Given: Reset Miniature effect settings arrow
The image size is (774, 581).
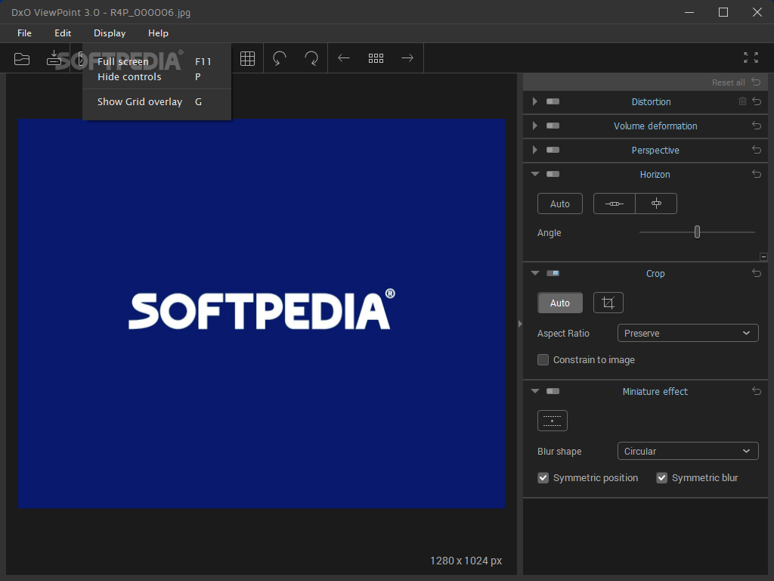Looking at the screenshot, I should coord(757,391).
